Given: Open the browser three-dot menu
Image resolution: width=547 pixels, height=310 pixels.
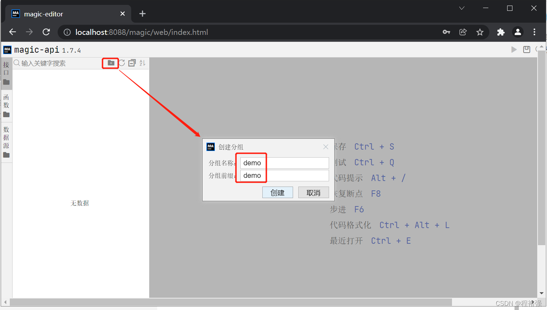Looking at the screenshot, I should [534, 32].
